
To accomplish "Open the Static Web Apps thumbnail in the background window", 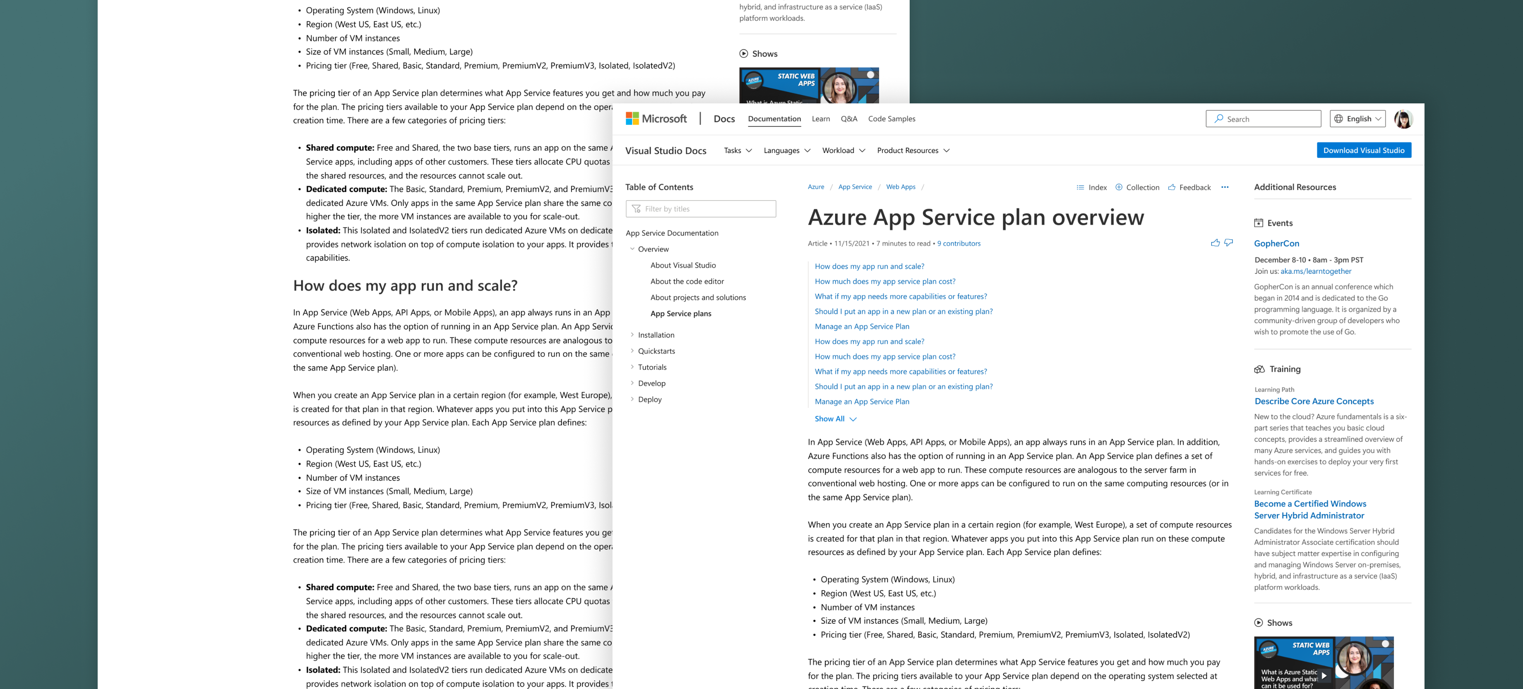I will pos(809,86).
